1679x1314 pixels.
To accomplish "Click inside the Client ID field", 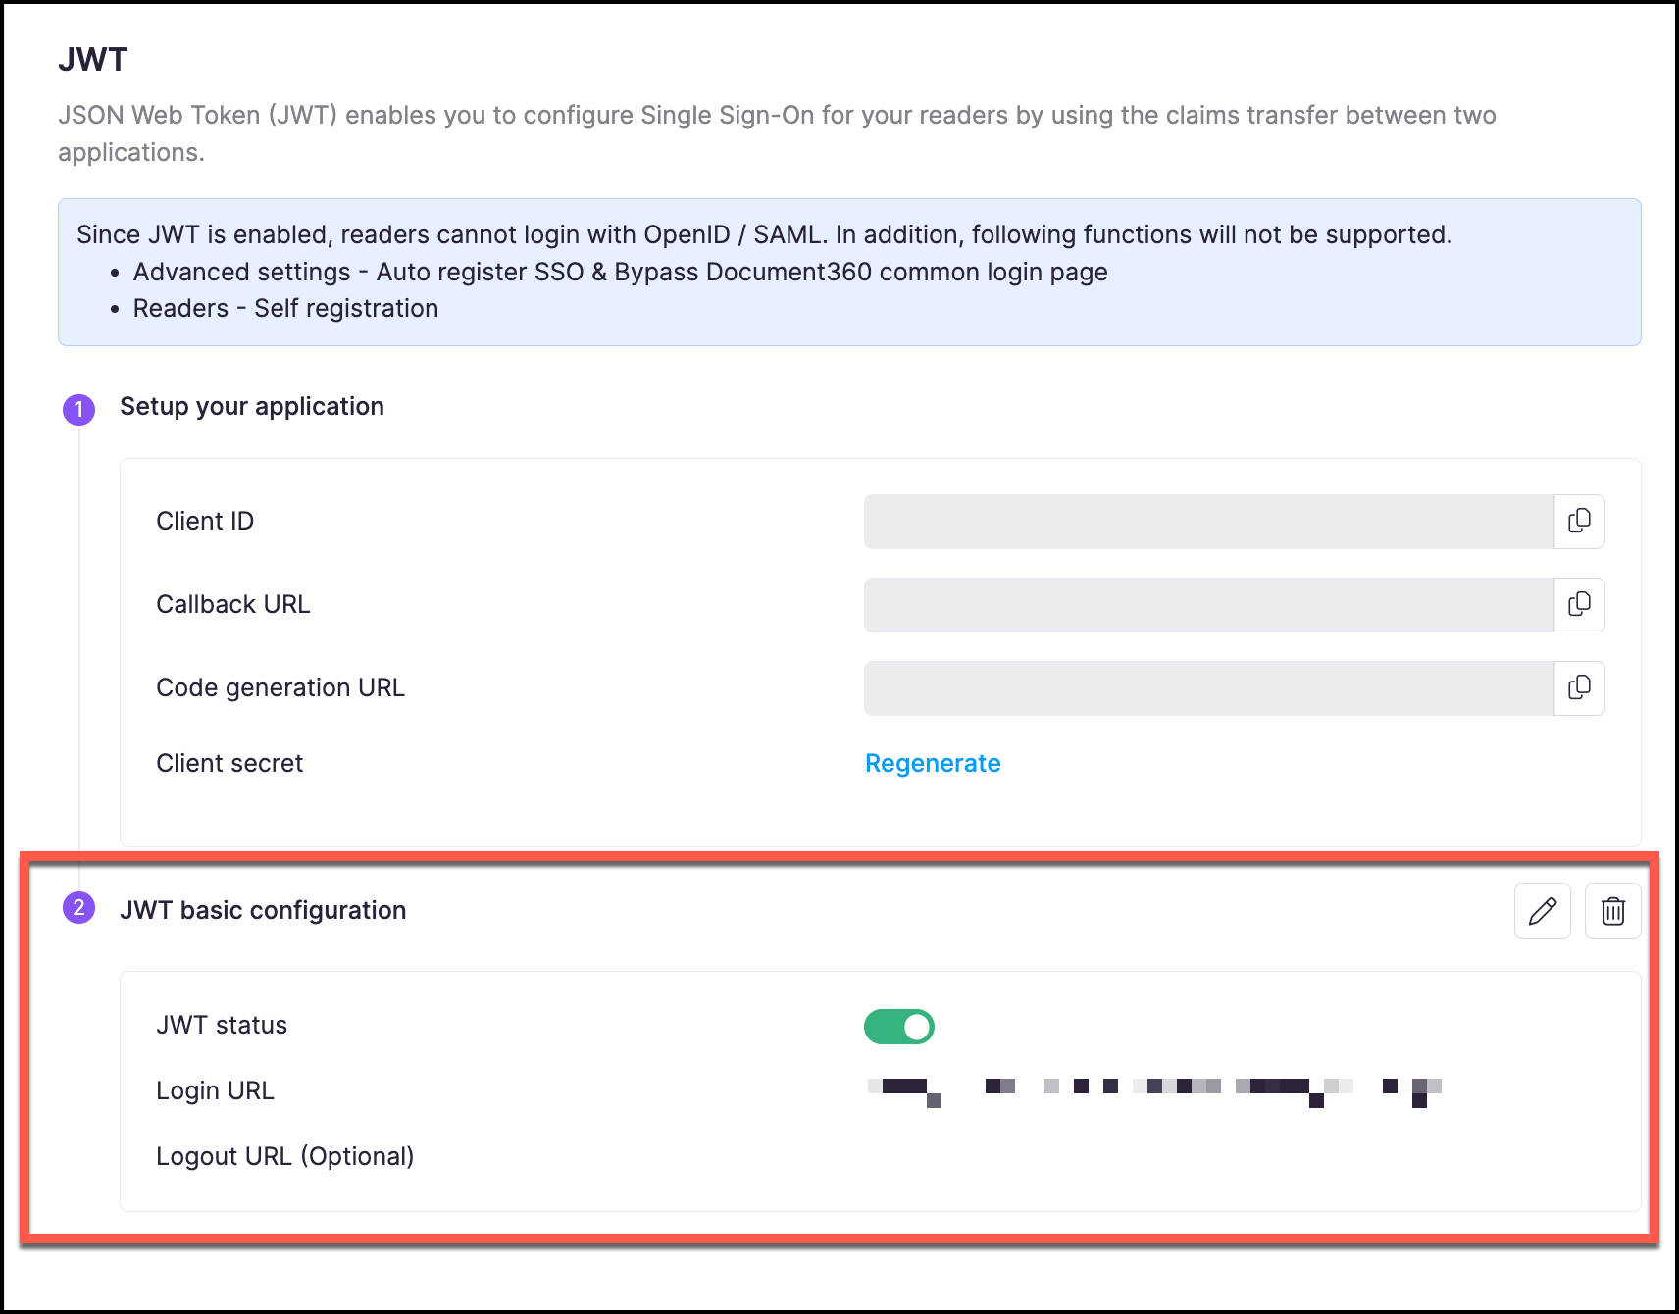I will (1208, 522).
